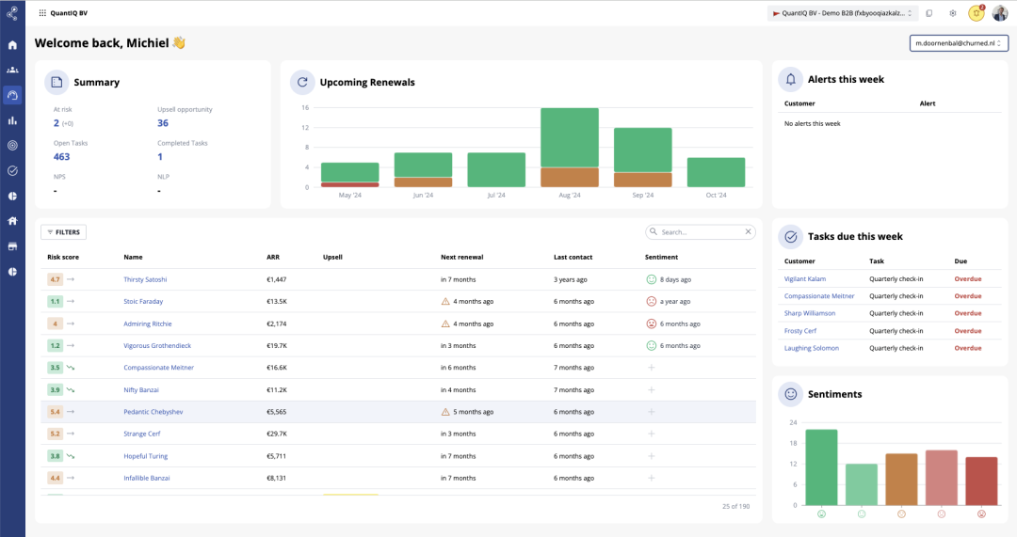Open the bar chart analytics sidebar icon
The height and width of the screenshot is (537, 1017).
click(x=12, y=120)
